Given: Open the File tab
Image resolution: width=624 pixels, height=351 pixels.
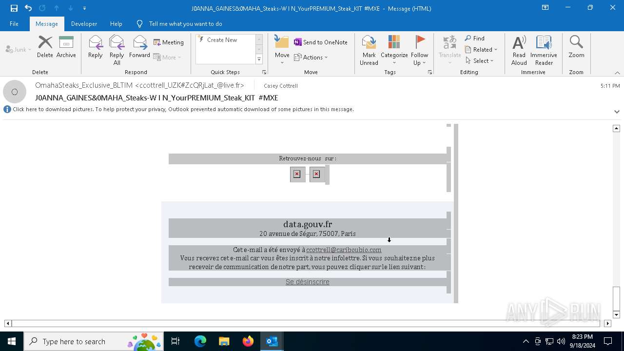Looking at the screenshot, I should (14, 24).
